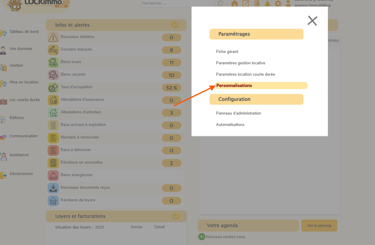Click the Biens vacants icon
The width and height of the screenshot is (375, 245).
[x=53, y=75]
